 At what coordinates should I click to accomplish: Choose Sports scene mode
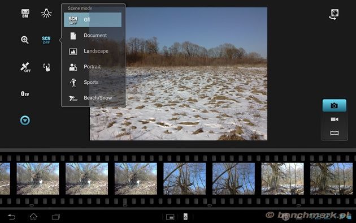[x=93, y=82]
